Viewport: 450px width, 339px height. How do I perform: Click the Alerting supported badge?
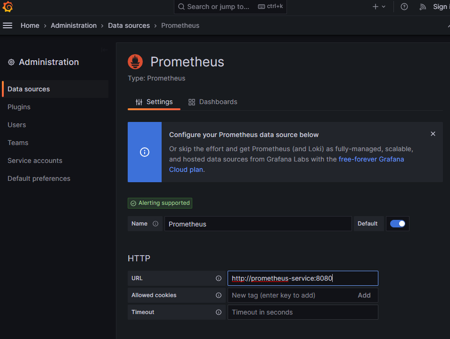(x=160, y=203)
